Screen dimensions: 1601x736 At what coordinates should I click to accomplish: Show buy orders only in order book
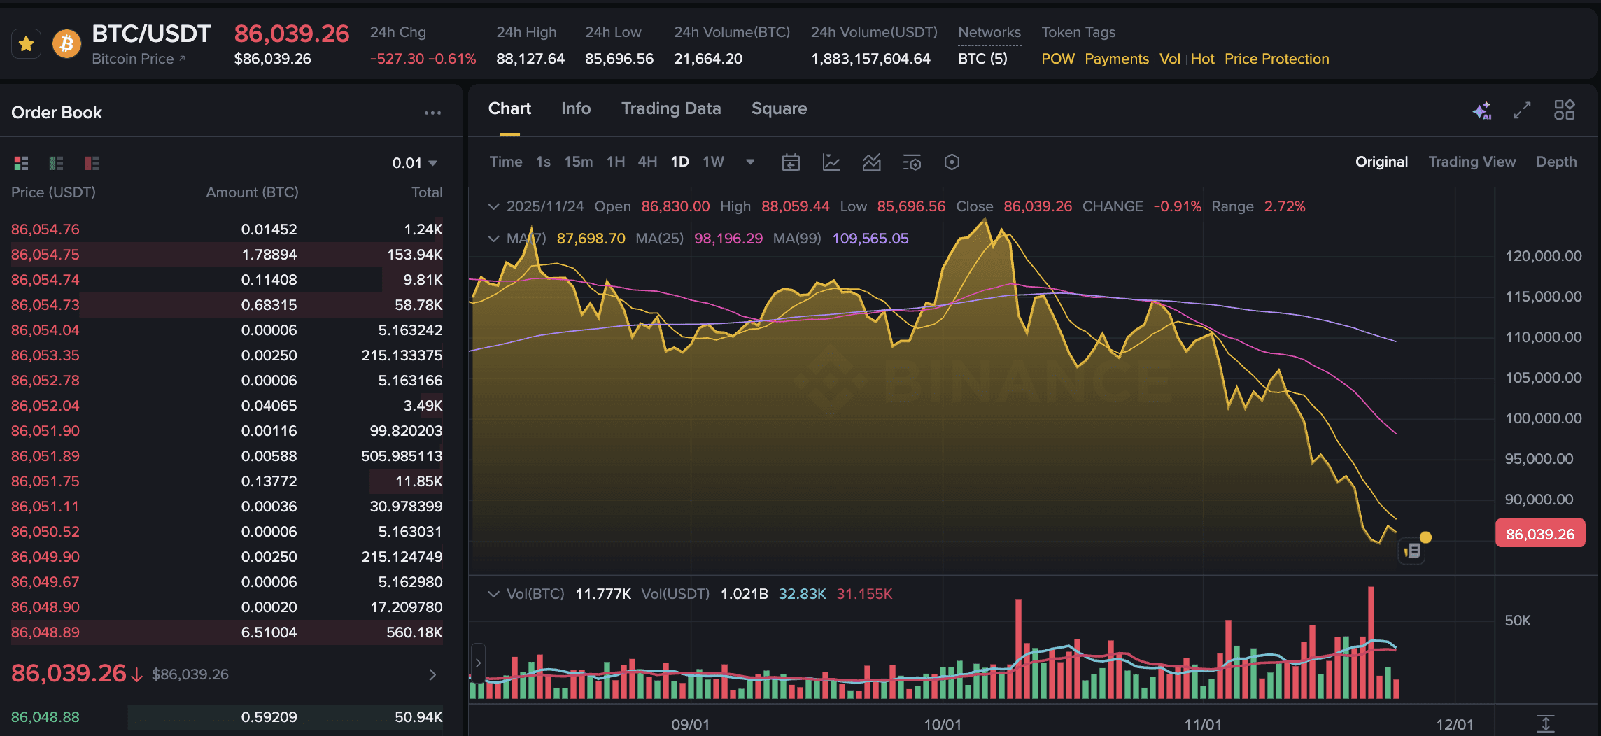pos(56,163)
